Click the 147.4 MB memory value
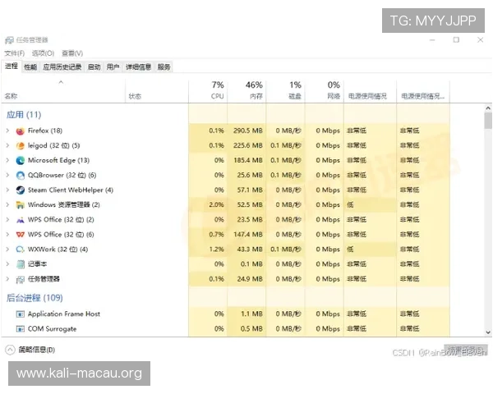The image size is (493, 394). pyautogui.click(x=248, y=235)
